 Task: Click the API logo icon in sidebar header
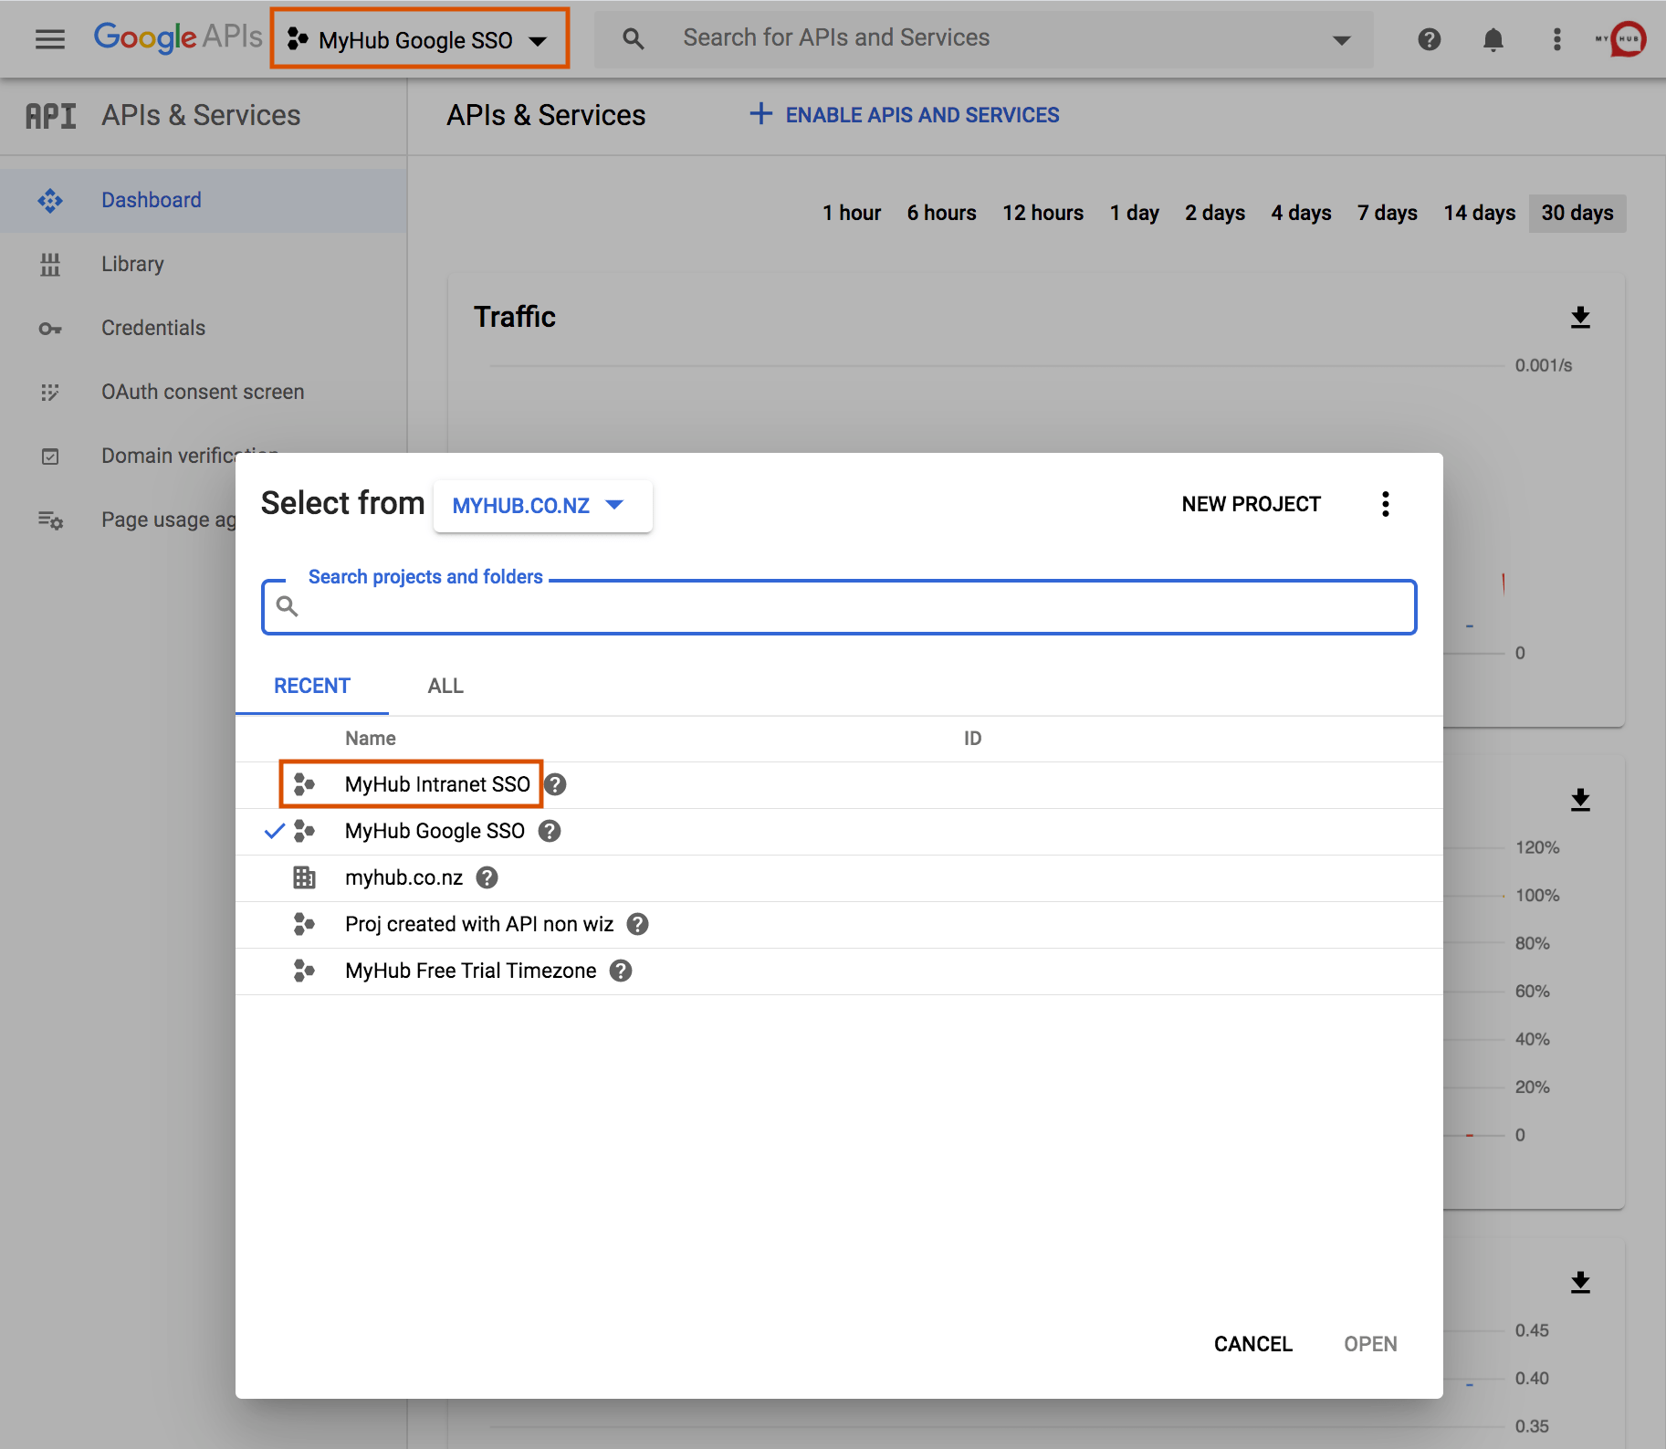point(51,116)
